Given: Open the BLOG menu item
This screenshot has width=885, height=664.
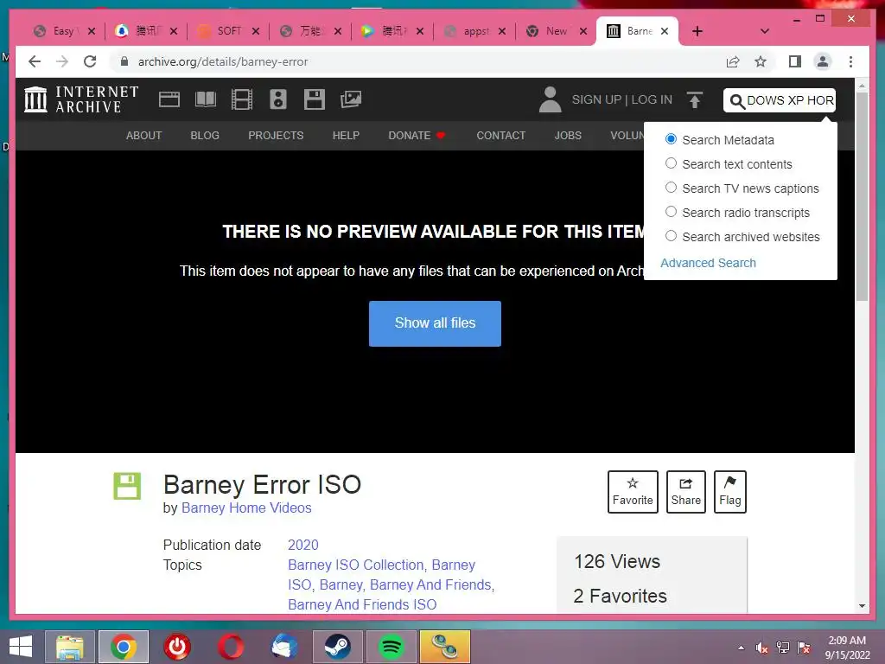Looking at the screenshot, I should coord(205,136).
